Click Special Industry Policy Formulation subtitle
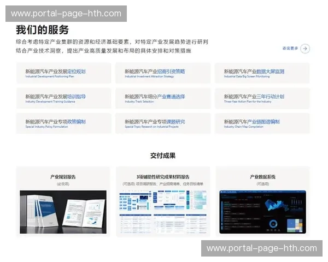The height and width of the screenshot is (262, 328). click(x=46, y=127)
